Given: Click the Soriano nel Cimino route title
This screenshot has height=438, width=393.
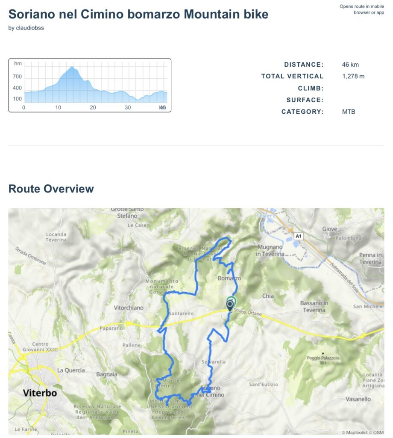Looking at the screenshot, I should pos(138,14).
